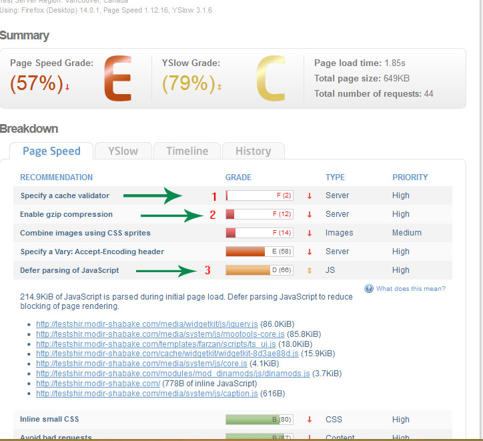This screenshot has height=441, width=483.
Task: Expand the Specify a cache validator recommendation
Action: (x=65, y=196)
